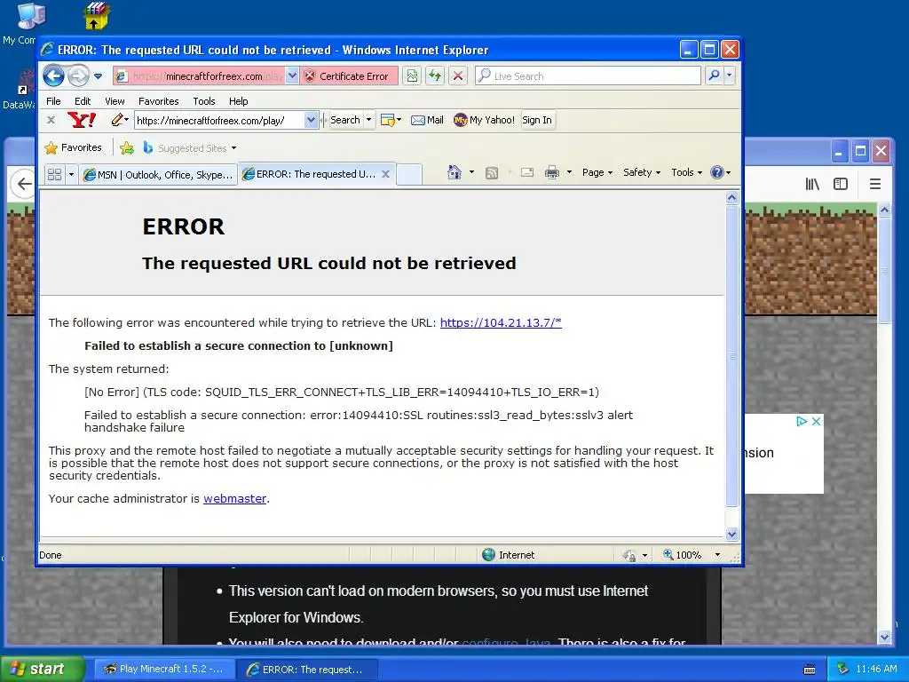Click Sign In on Yahoo toolbar
Viewport: 909px width, 682px height.
537,120
